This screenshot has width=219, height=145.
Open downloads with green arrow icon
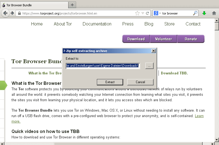[204, 13]
